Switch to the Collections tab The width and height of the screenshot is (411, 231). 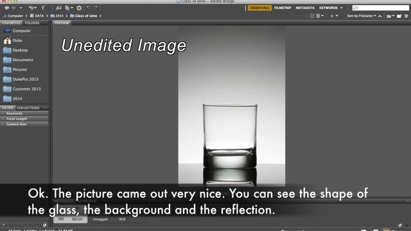point(28,108)
